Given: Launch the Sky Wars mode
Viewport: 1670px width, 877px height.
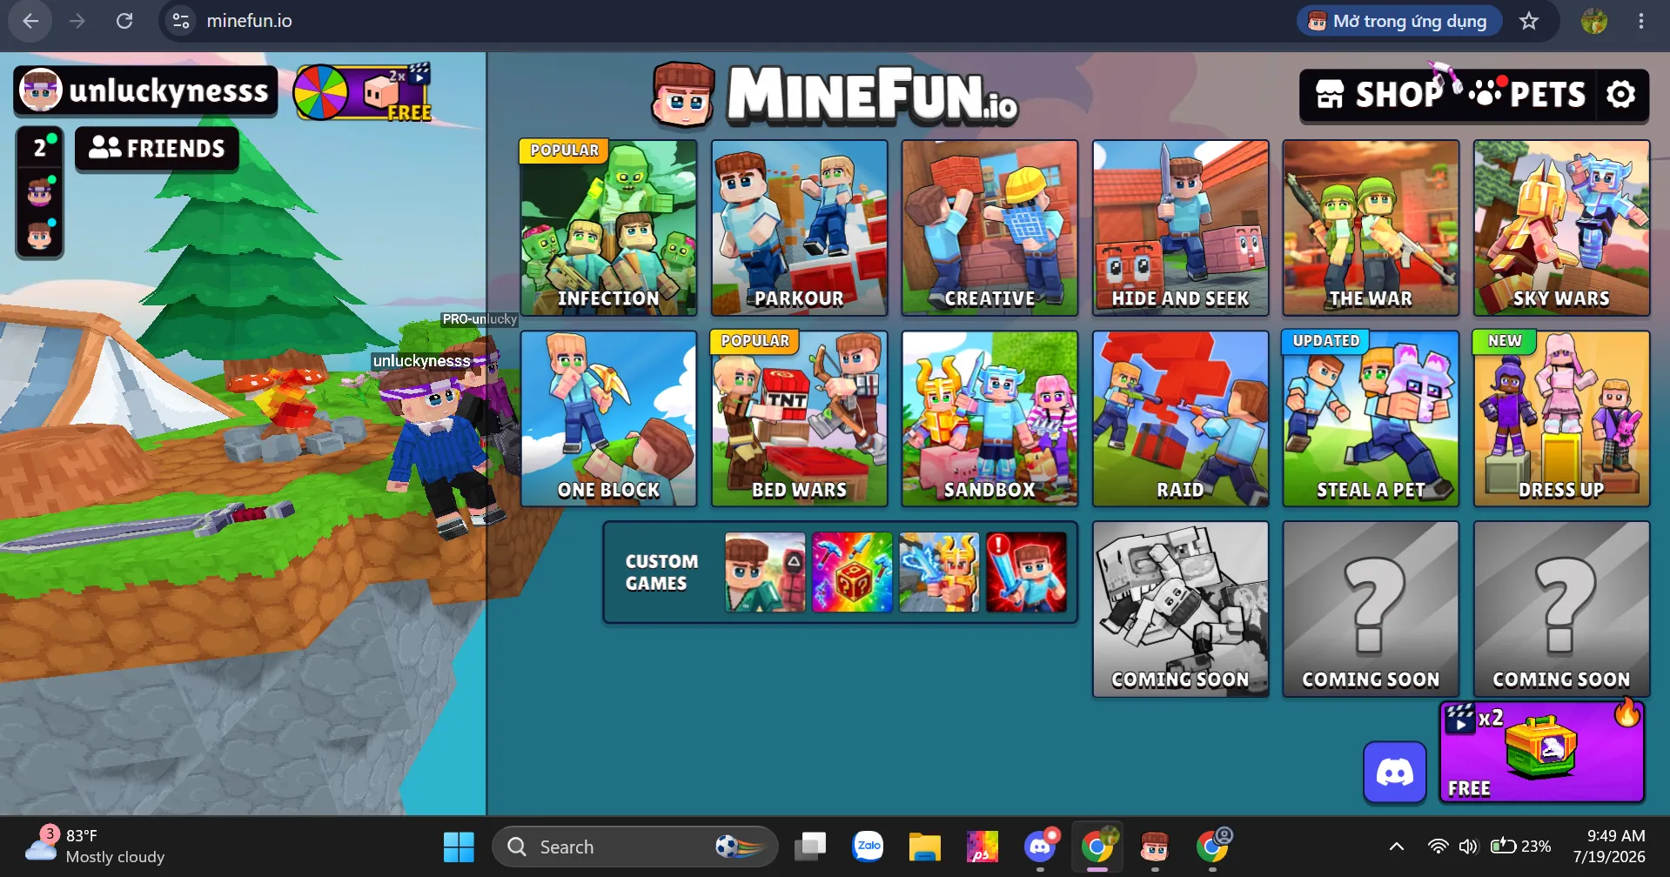Looking at the screenshot, I should 1561,228.
